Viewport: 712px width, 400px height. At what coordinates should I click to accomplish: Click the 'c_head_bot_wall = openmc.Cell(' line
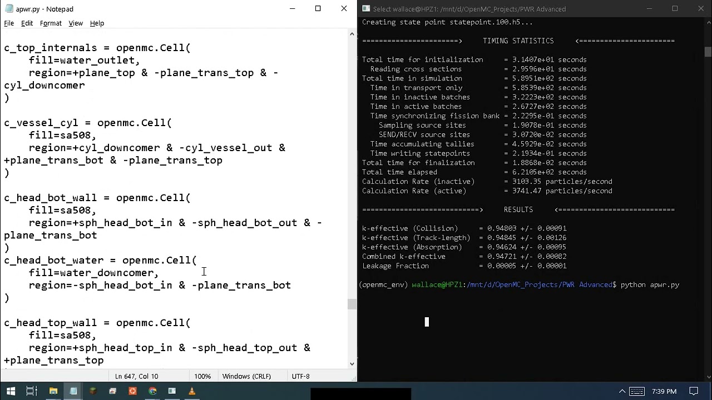tap(97, 198)
